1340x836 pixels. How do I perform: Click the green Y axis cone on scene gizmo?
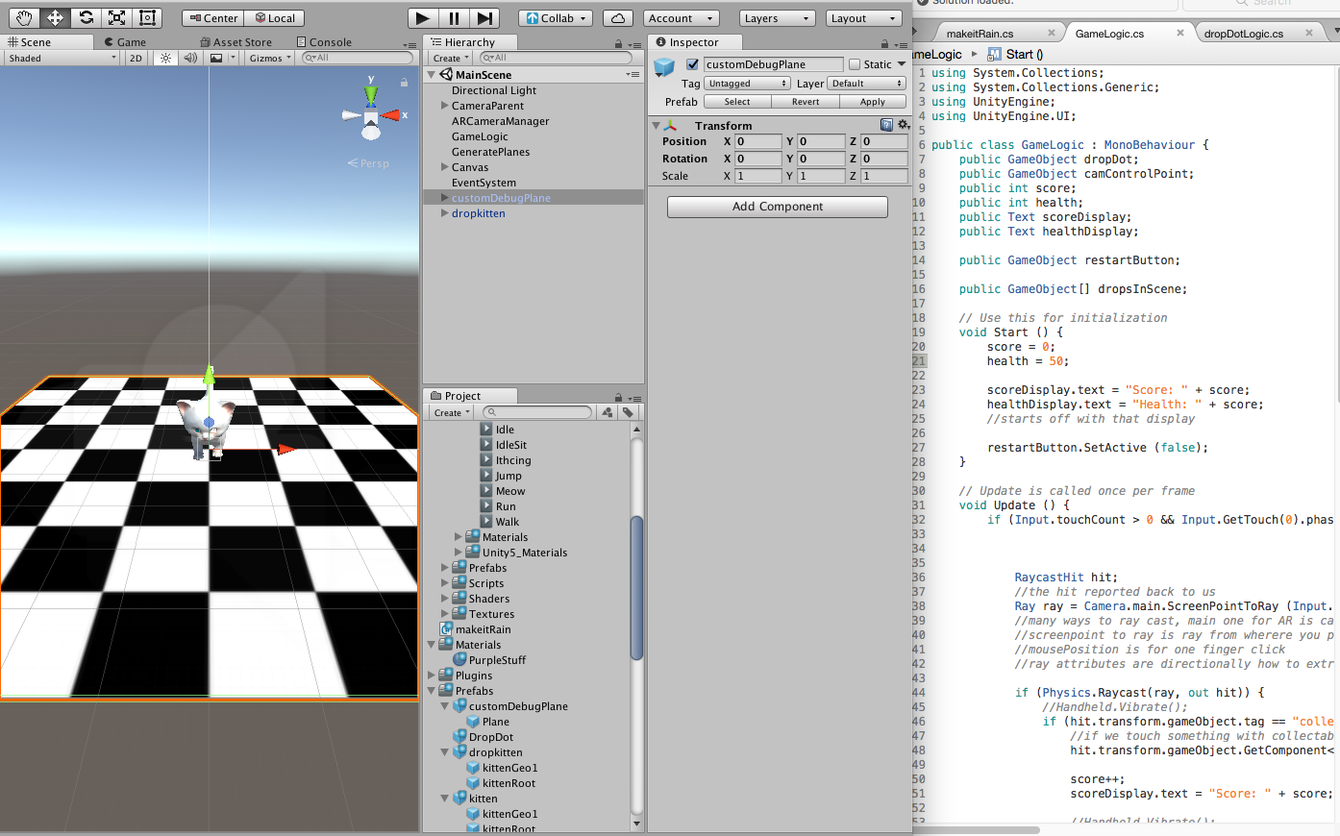pos(371,95)
